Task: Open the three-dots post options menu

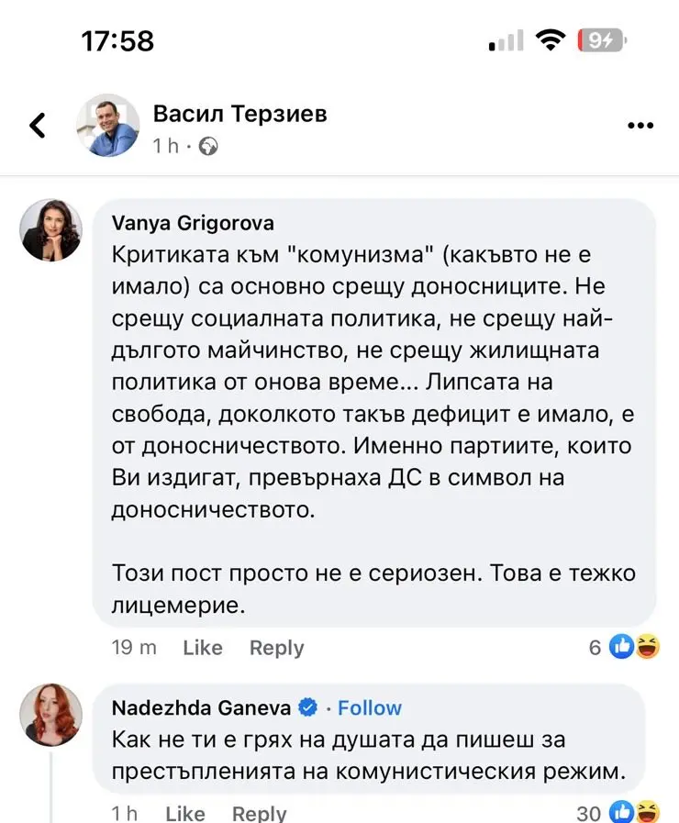Action: pos(640,126)
